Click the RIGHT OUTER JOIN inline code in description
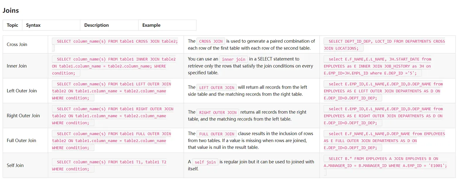The image size is (460, 184). [x=218, y=112]
